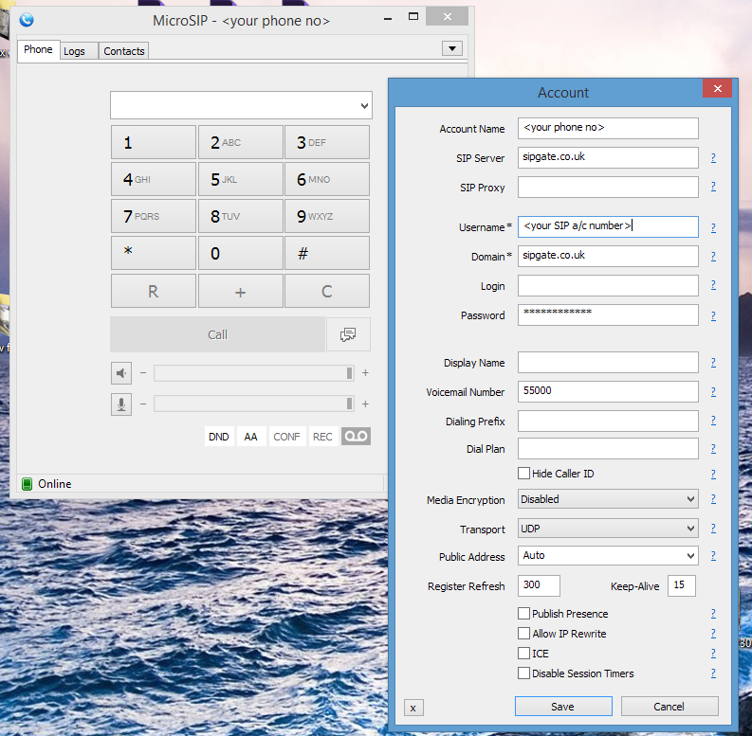Enable Publish Presence checkbox

pos(523,614)
